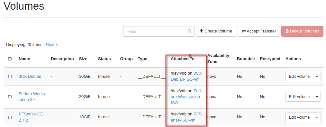Click In-use status in 3CX Debian row

pos(104,76)
